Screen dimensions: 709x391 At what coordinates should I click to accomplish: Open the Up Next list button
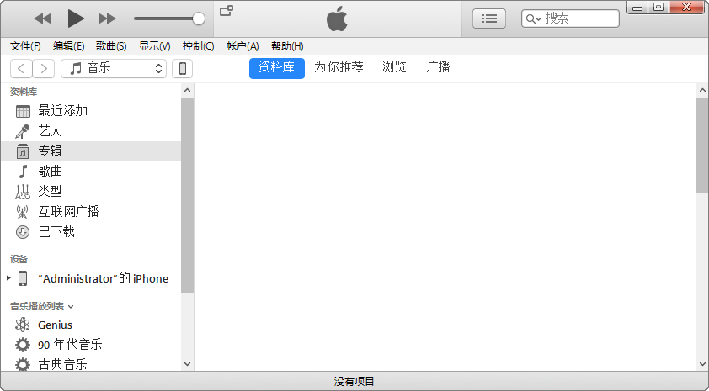point(489,18)
